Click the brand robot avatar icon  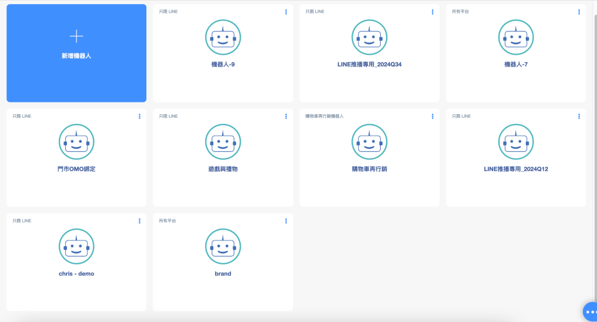click(223, 246)
